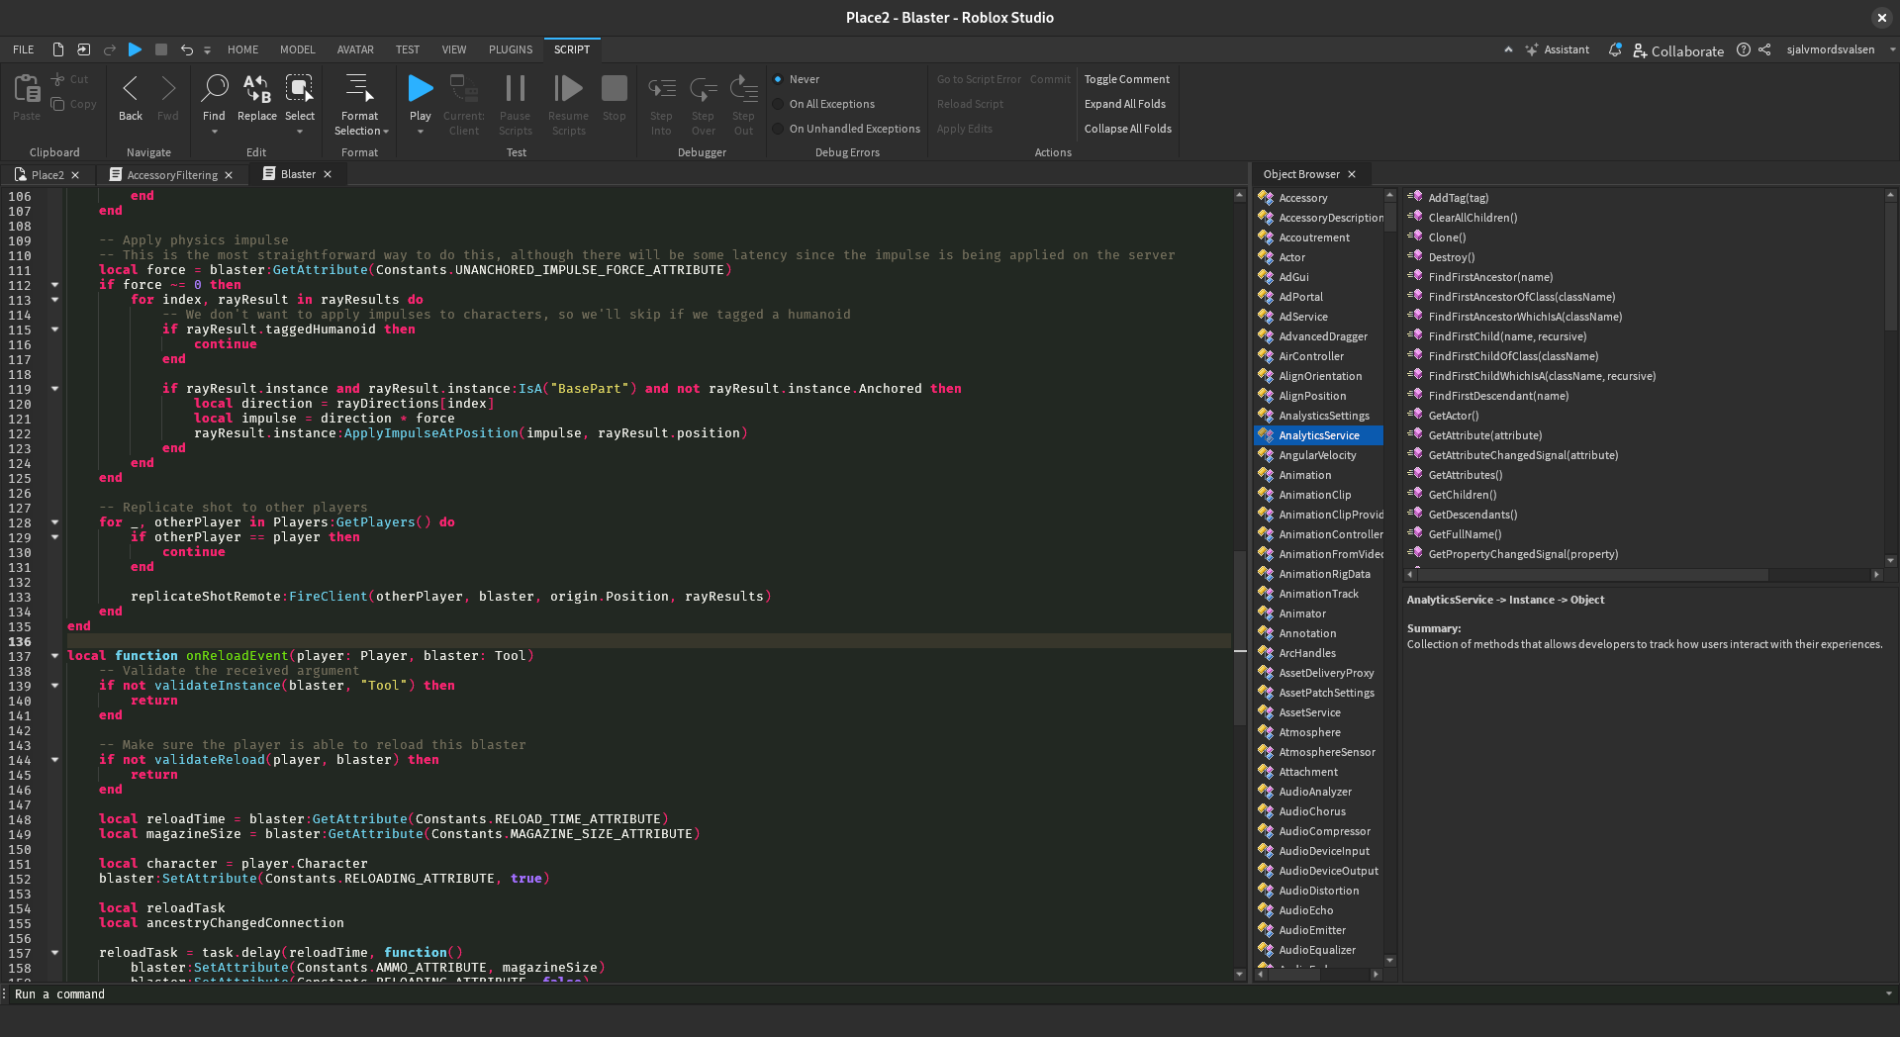Viewport: 1900px width, 1037px height.
Task: Click the Select tool icon
Action: pos(299,89)
